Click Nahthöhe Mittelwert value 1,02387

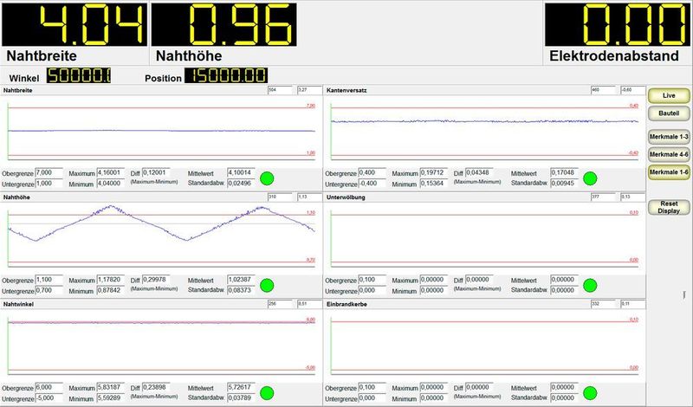tap(241, 280)
